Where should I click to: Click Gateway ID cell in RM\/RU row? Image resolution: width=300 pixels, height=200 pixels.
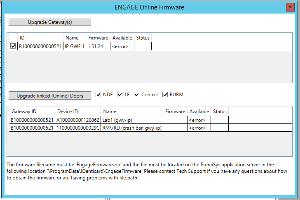pyautogui.click(x=32, y=128)
